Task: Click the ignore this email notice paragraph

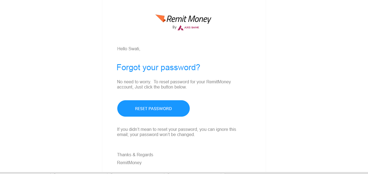Action: click(x=177, y=132)
